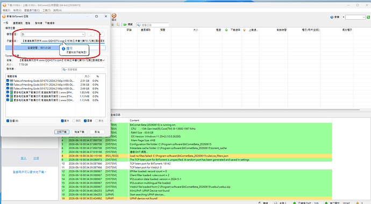This screenshot has width=371, height=204.
Task: Click the search magnifier in task search box
Action: pyautogui.click(x=139, y=25)
